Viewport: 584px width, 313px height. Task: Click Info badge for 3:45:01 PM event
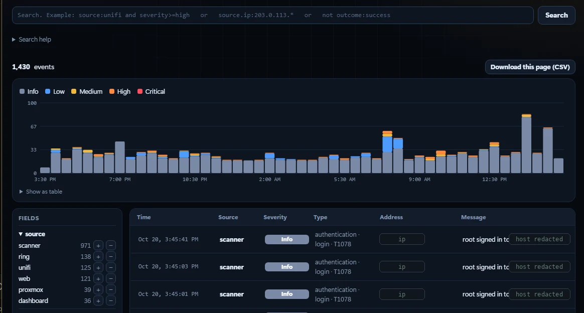point(287,294)
